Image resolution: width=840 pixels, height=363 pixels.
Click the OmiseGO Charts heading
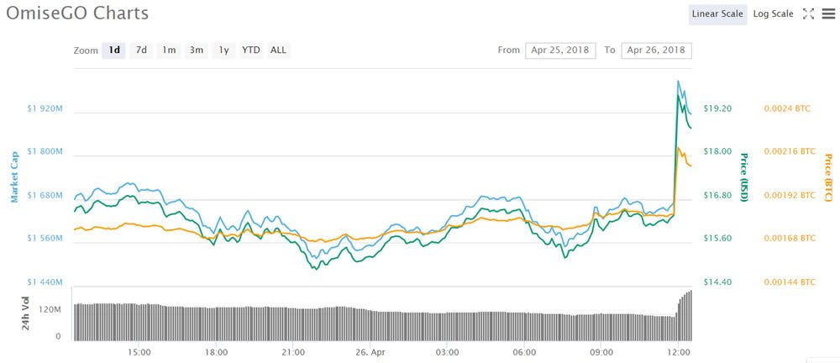[x=77, y=13]
